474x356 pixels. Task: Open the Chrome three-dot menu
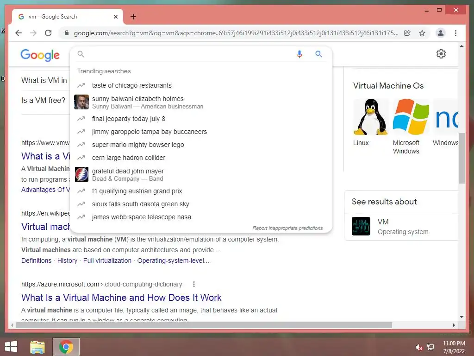click(455, 33)
